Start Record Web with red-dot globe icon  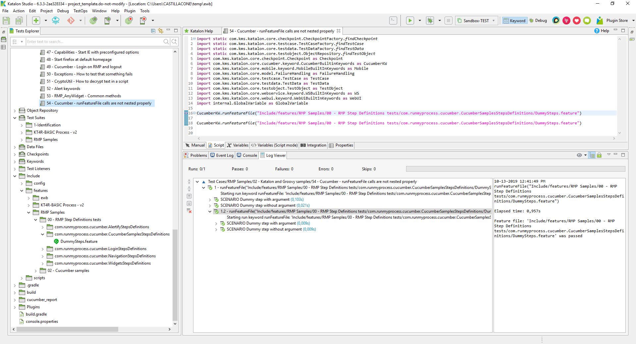(129, 21)
